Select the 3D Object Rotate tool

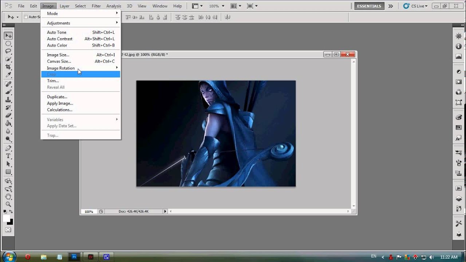coord(8,181)
